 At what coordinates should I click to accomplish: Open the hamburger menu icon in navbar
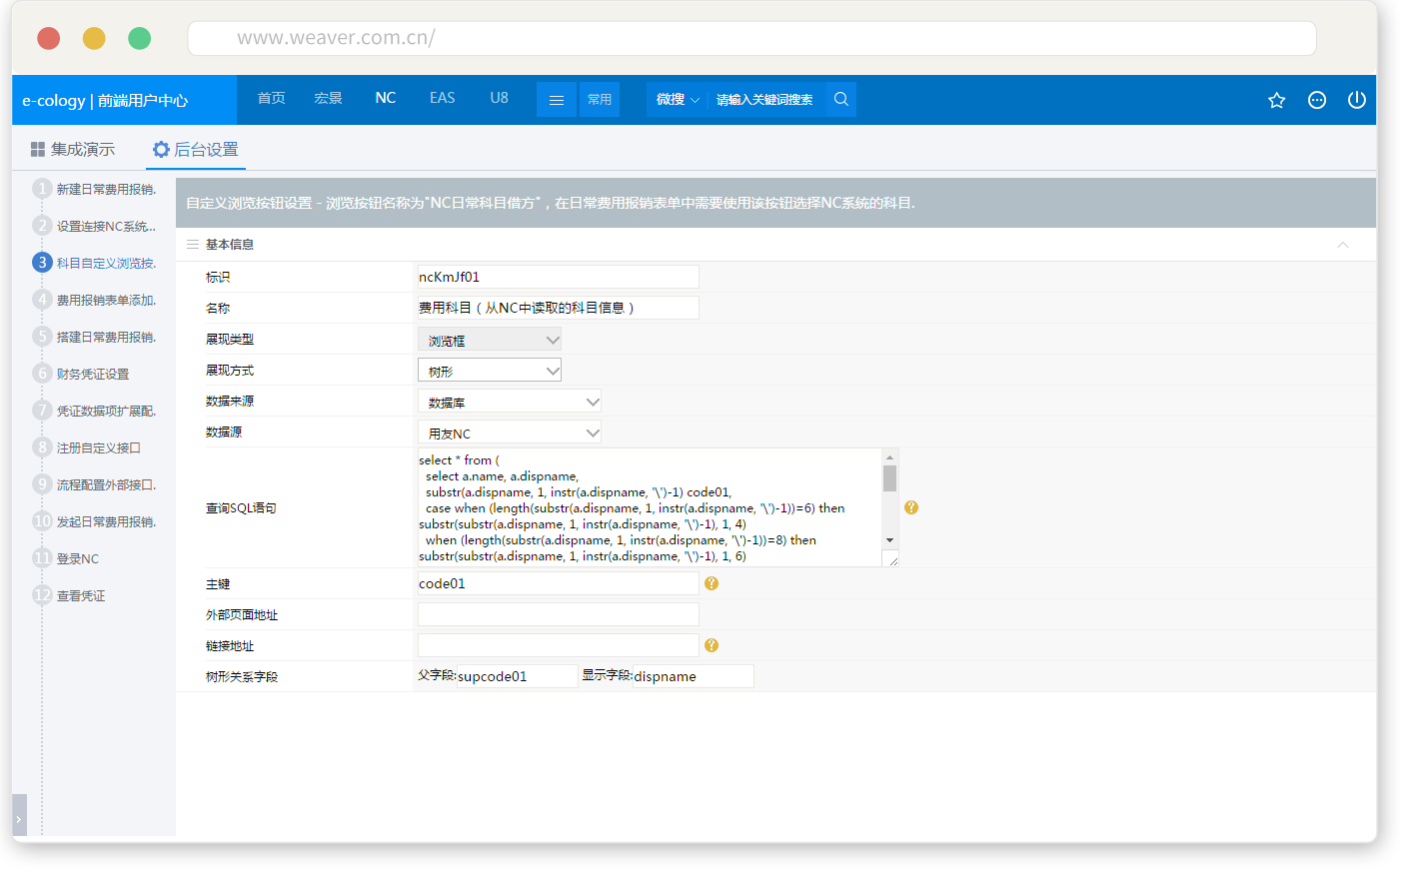[x=557, y=100]
